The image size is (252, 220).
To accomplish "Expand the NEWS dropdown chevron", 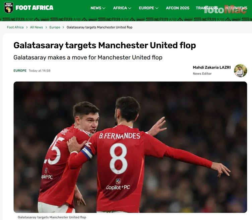I will click(x=104, y=8).
